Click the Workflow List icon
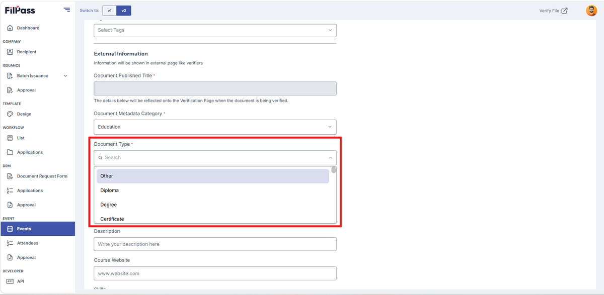Viewport: 604px width, 295px height. (10, 138)
